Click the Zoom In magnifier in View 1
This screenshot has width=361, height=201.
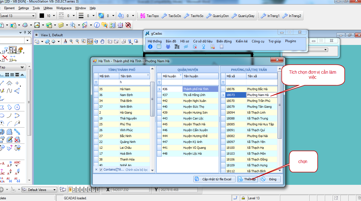(71, 42)
